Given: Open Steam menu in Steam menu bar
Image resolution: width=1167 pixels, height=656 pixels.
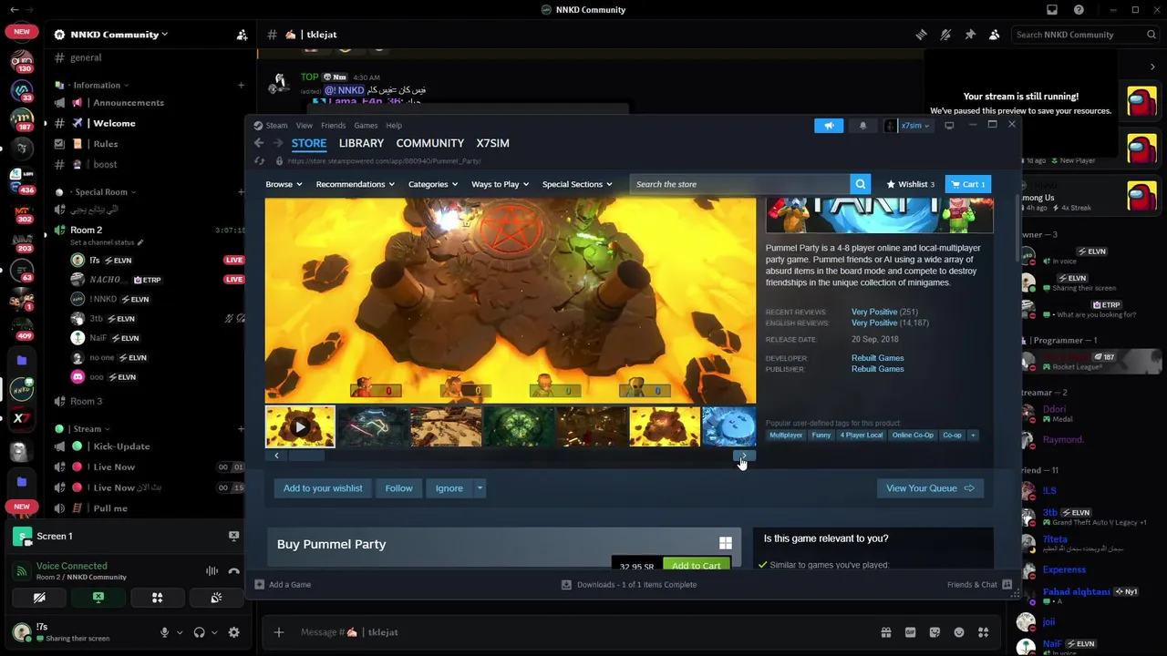Looking at the screenshot, I should pyautogui.click(x=276, y=126).
